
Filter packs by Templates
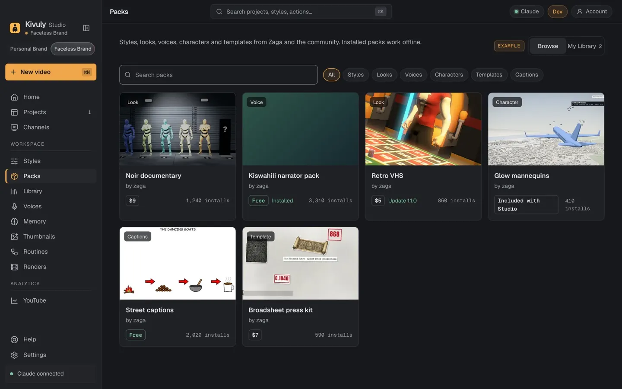(x=489, y=75)
